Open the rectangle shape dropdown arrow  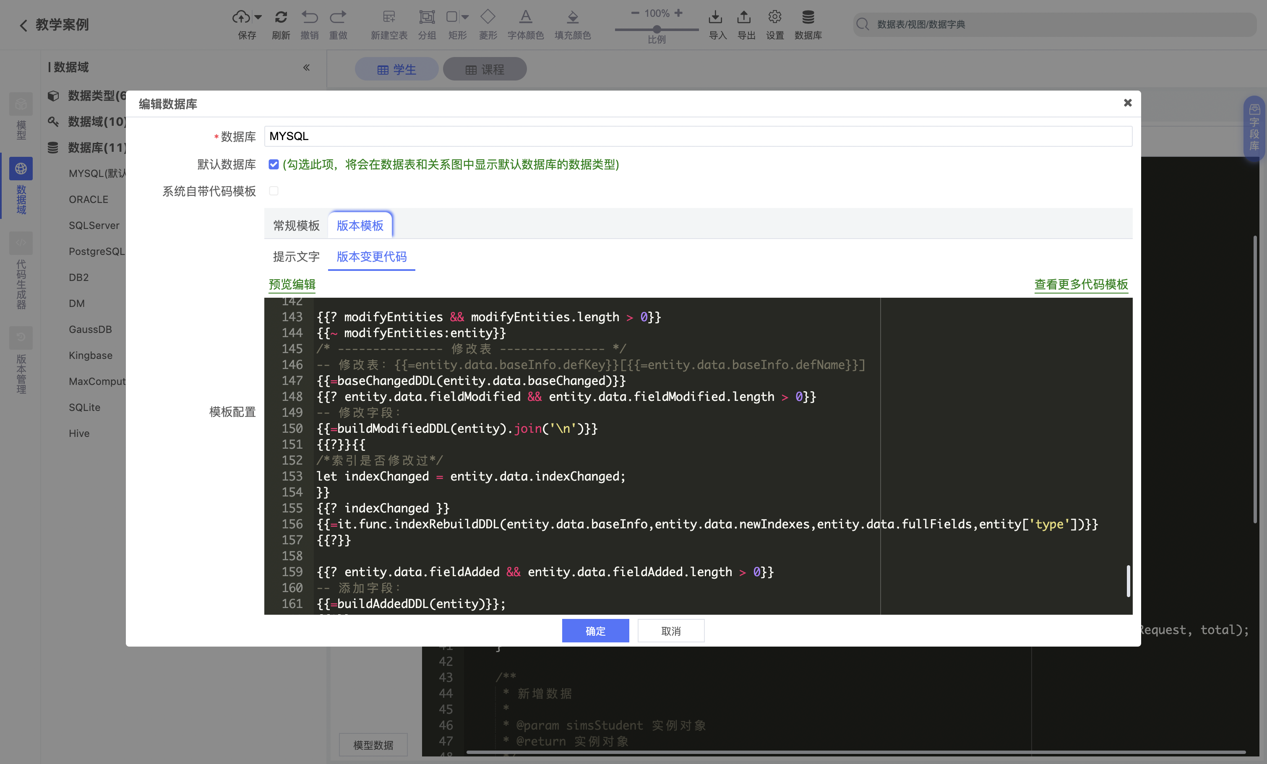[x=465, y=18]
